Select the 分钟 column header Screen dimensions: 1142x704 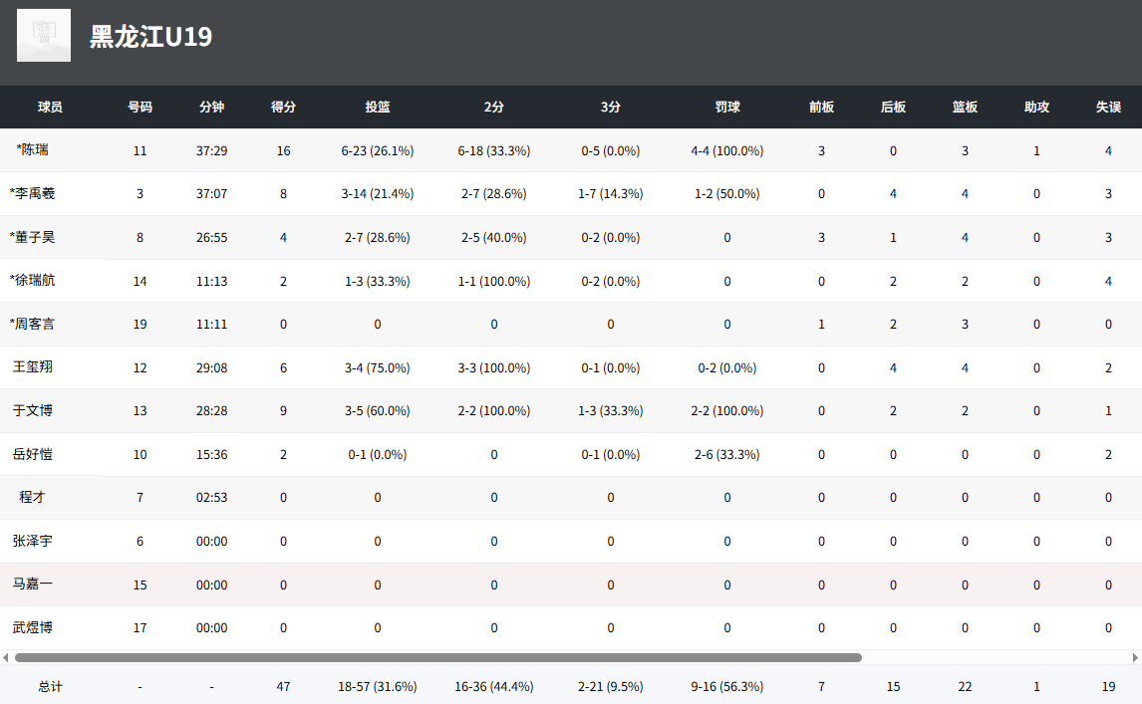coord(212,107)
